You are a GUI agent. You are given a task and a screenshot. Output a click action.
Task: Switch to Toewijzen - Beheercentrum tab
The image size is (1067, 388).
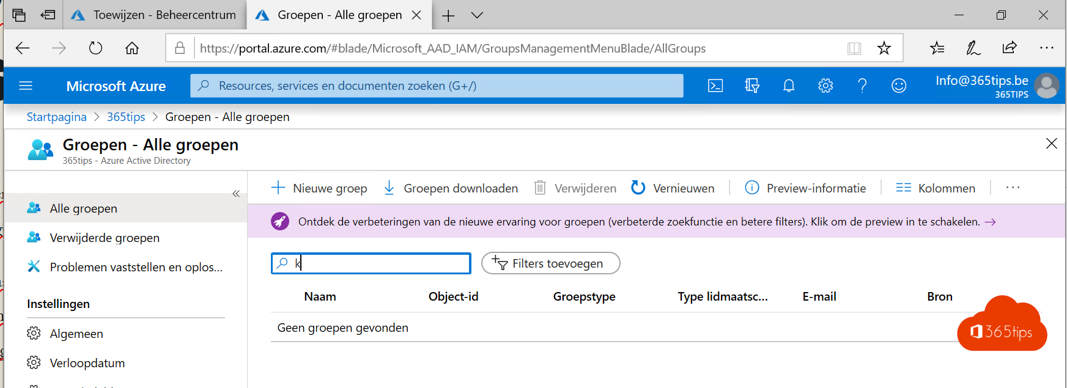click(x=154, y=15)
